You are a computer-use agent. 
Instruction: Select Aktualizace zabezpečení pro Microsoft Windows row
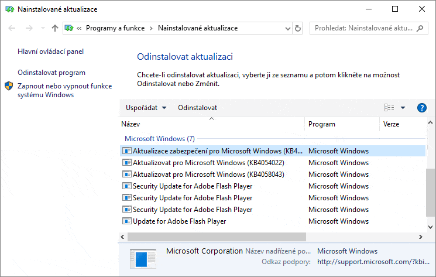(273, 151)
